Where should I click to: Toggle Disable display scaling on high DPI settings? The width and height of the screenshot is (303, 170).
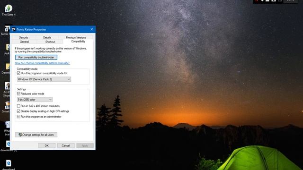tap(18, 111)
